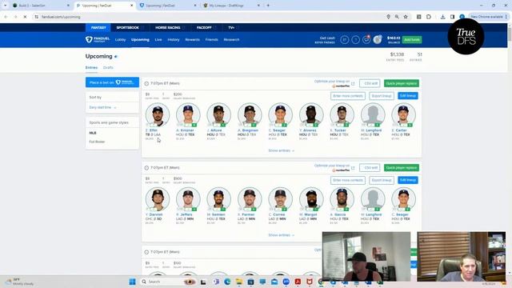Click Place a bet on FanDuel Sportsbook banner

click(x=112, y=82)
